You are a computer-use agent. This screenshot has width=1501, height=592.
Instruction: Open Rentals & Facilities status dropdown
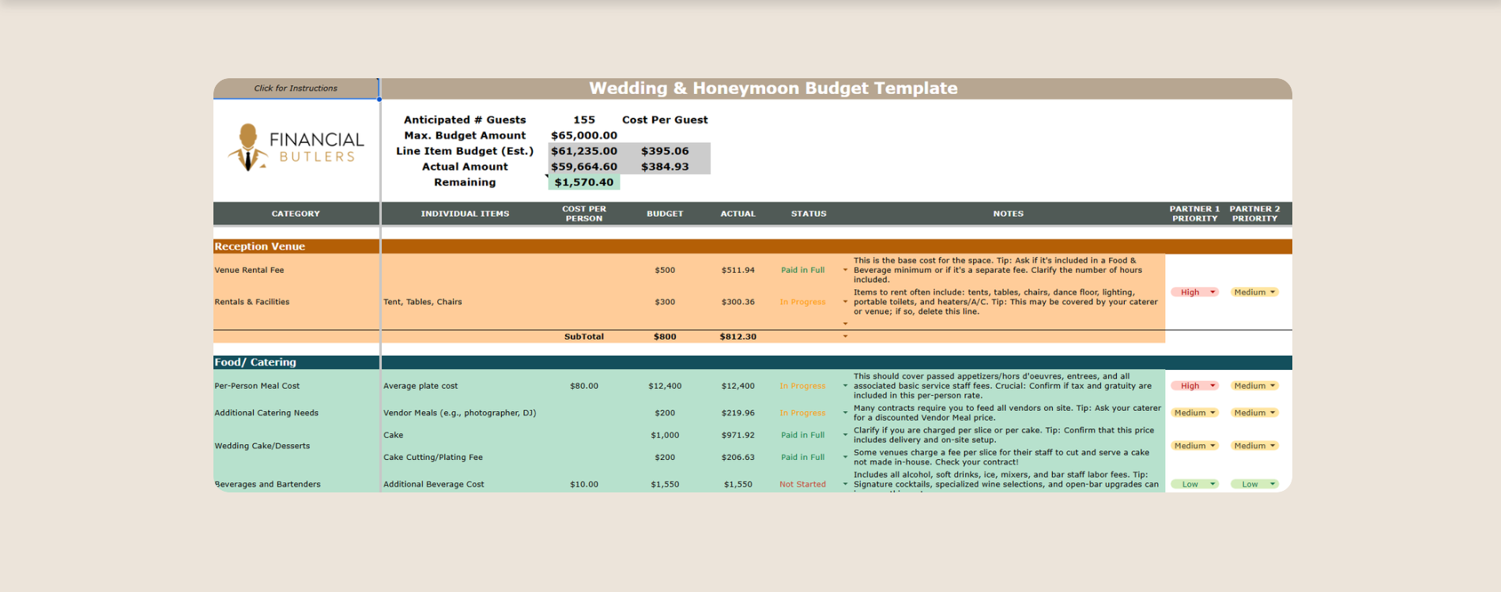[x=845, y=302]
